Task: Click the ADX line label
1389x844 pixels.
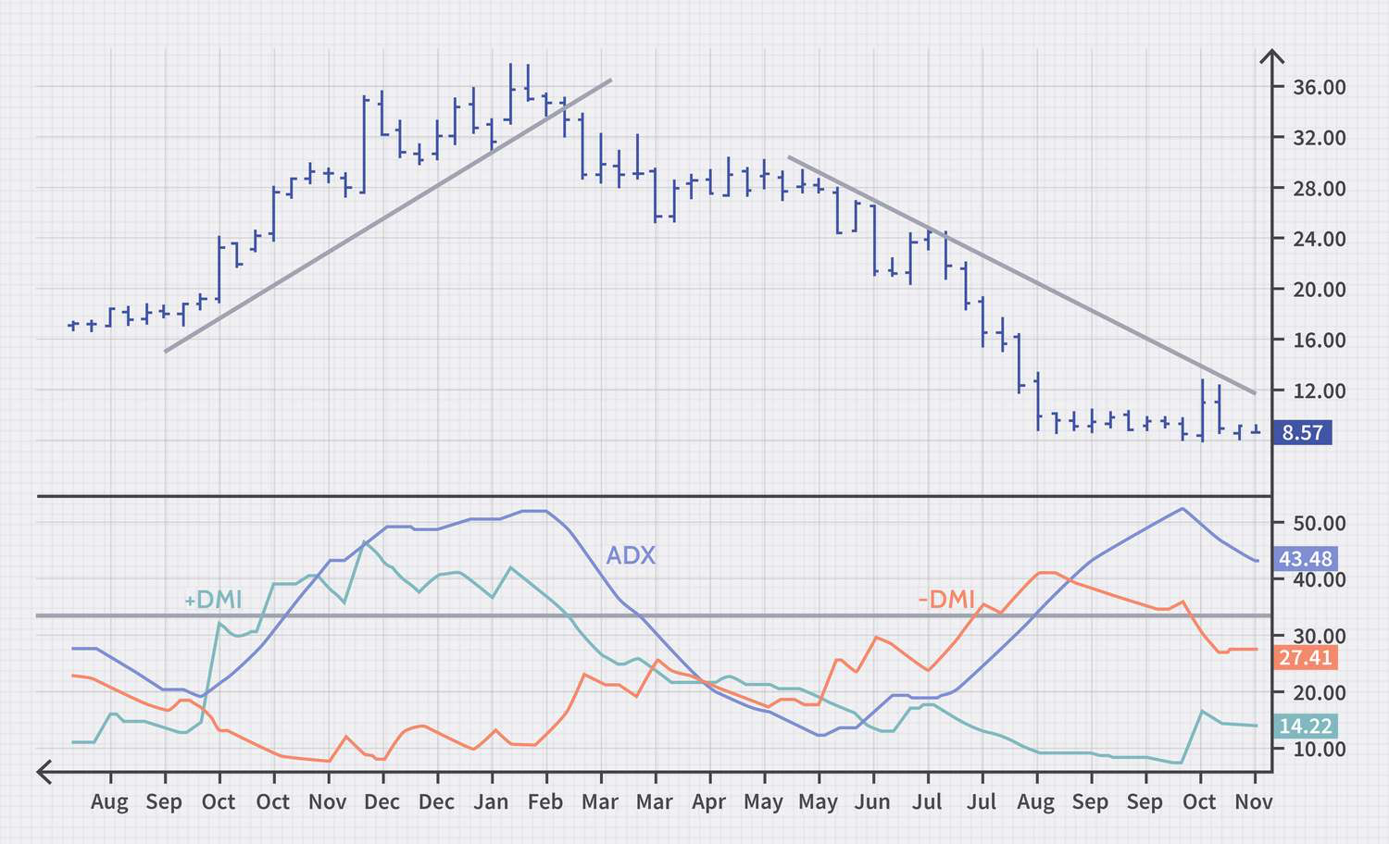Action: click(631, 555)
